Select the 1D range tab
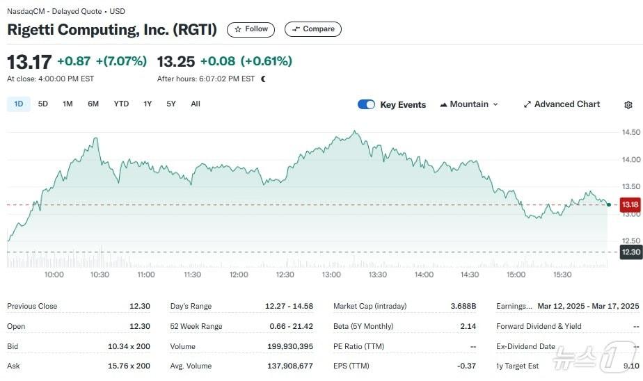Screen dimensions: 643x381 pos(19,104)
